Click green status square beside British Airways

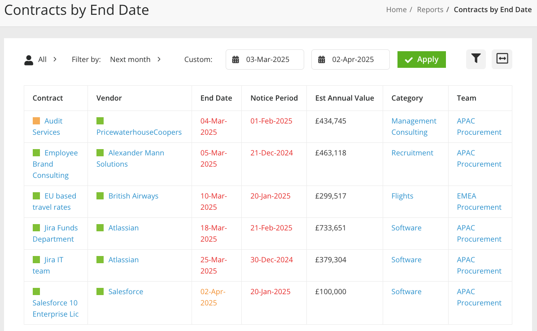[100, 196]
